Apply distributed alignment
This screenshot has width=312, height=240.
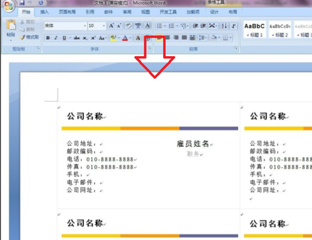click(192, 37)
